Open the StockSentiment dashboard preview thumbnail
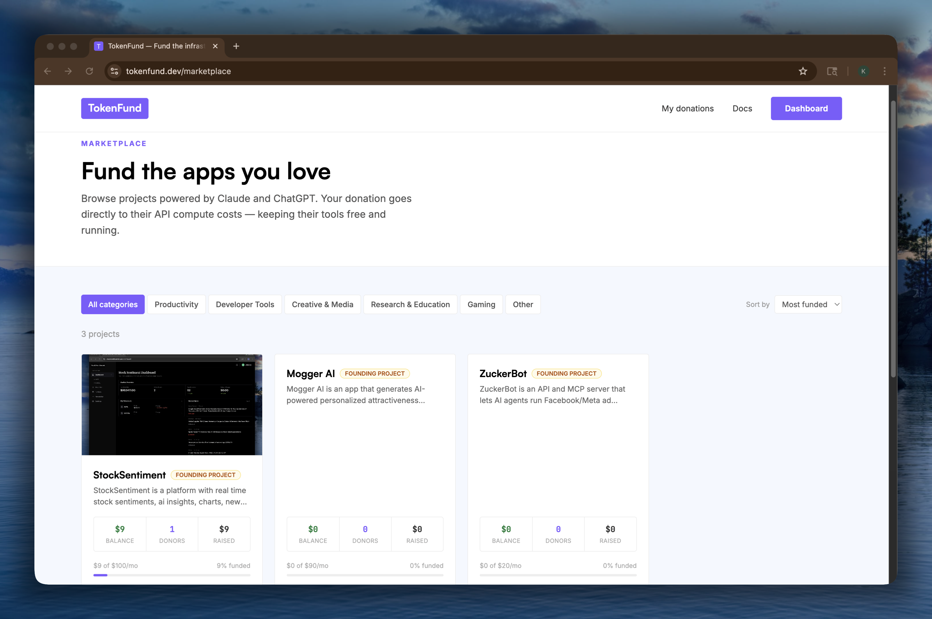Image resolution: width=932 pixels, height=619 pixels. [171, 405]
